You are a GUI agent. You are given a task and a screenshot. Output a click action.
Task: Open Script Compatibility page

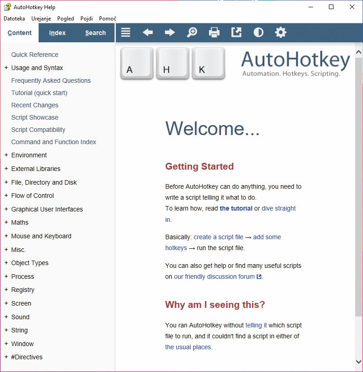click(x=38, y=130)
